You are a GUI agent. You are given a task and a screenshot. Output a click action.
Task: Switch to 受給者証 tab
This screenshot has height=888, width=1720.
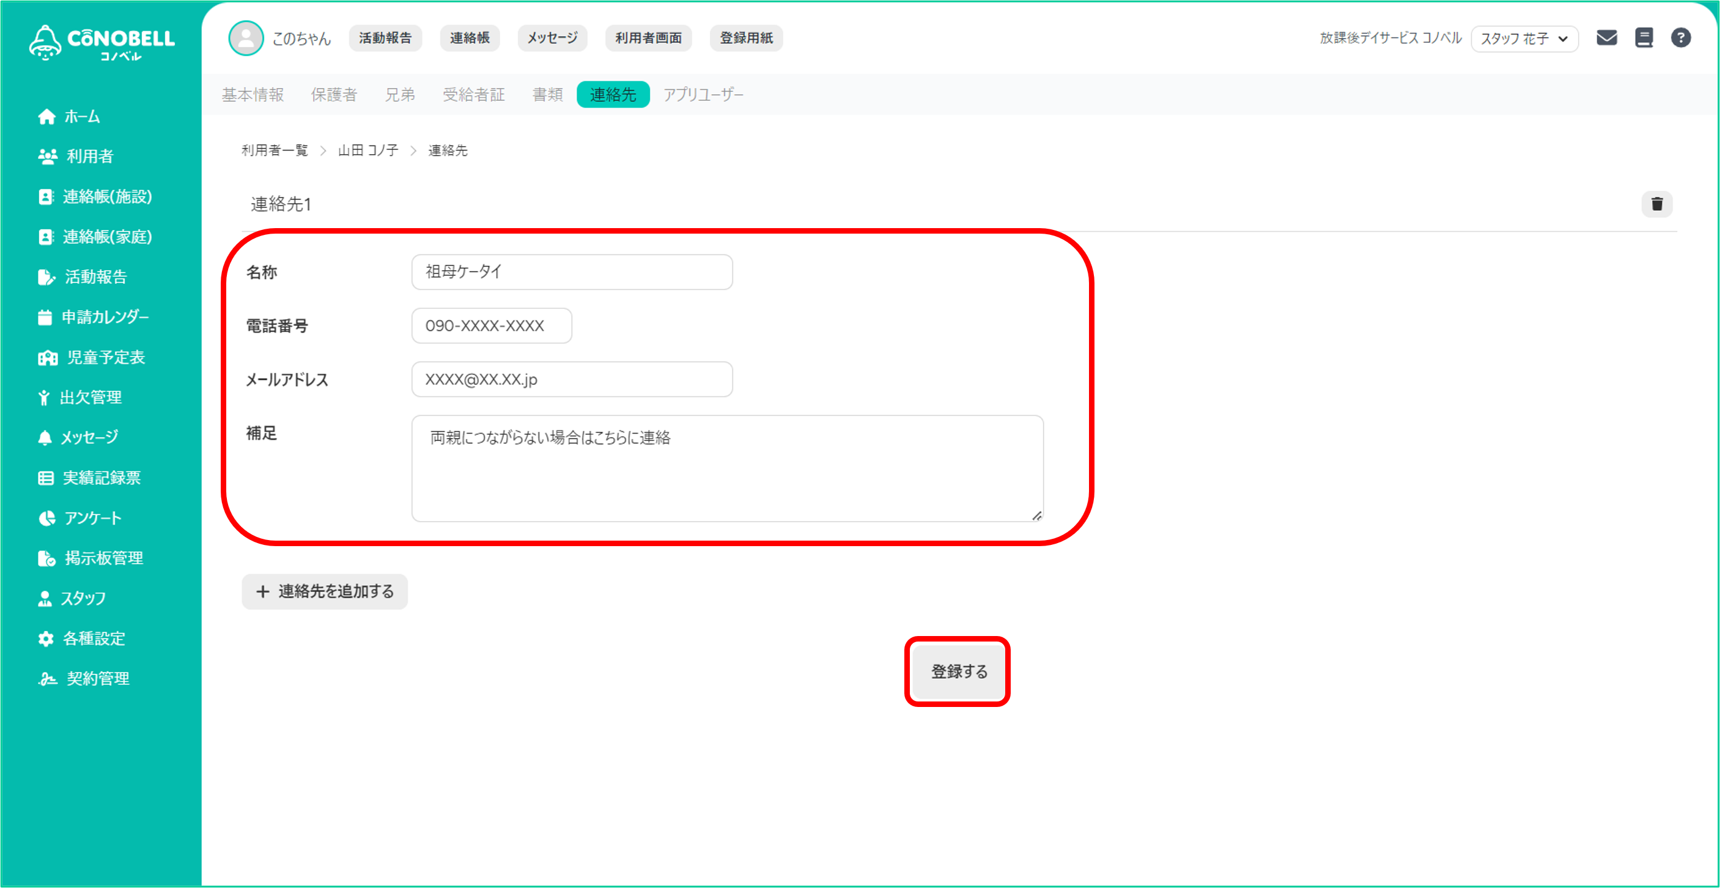(473, 95)
